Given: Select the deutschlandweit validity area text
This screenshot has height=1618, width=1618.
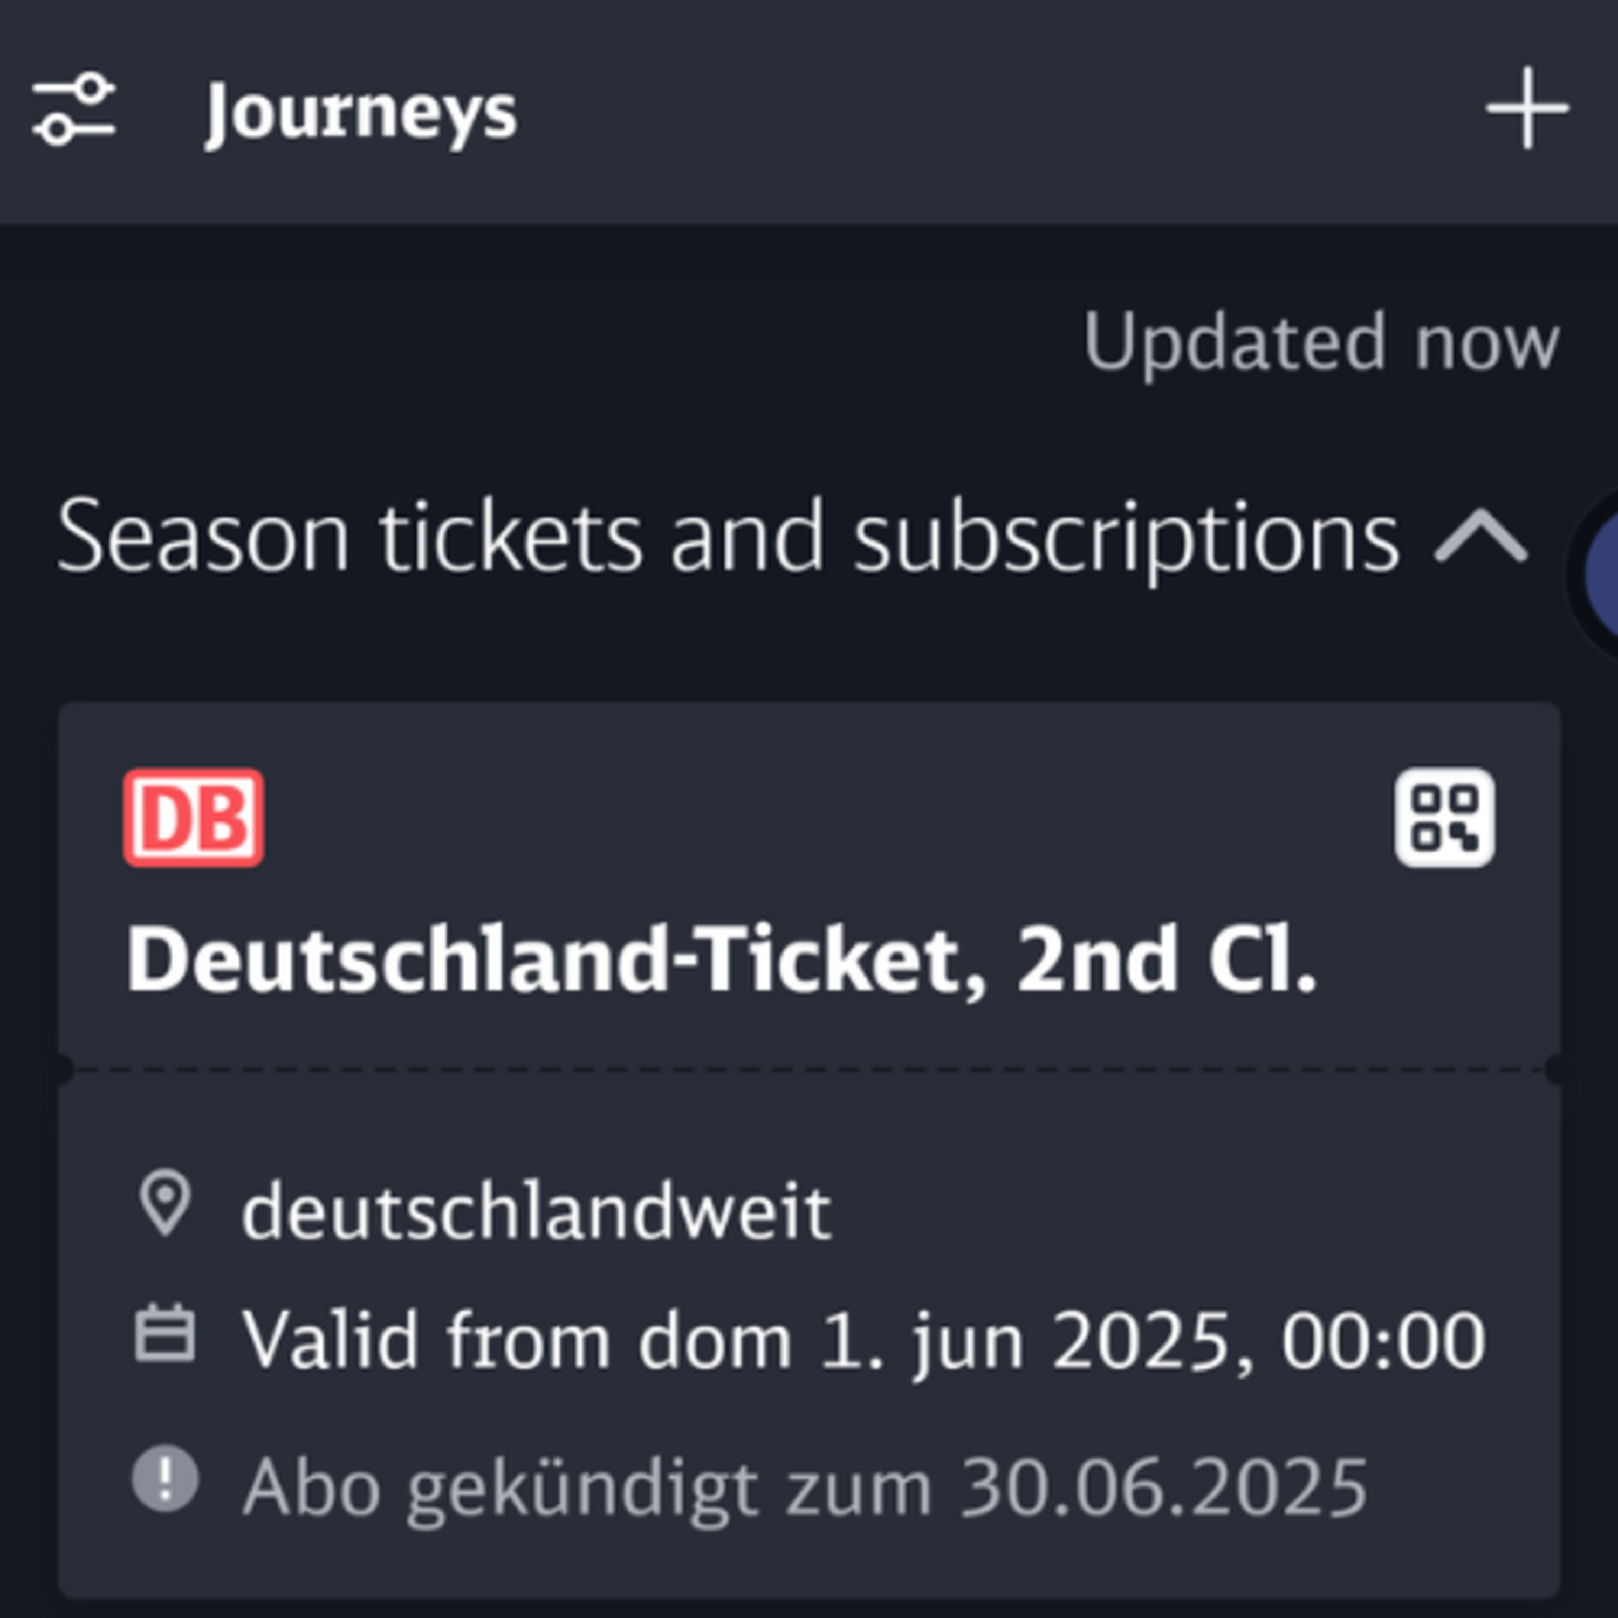Looking at the screenshot, I should pos(537,1212).
